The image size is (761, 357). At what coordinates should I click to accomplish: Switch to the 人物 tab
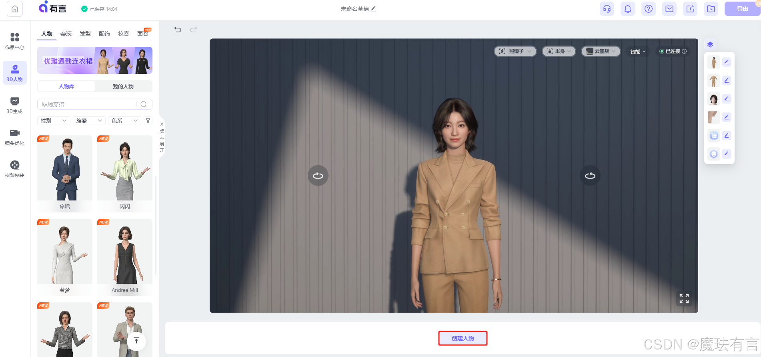(x=47, y=34)
